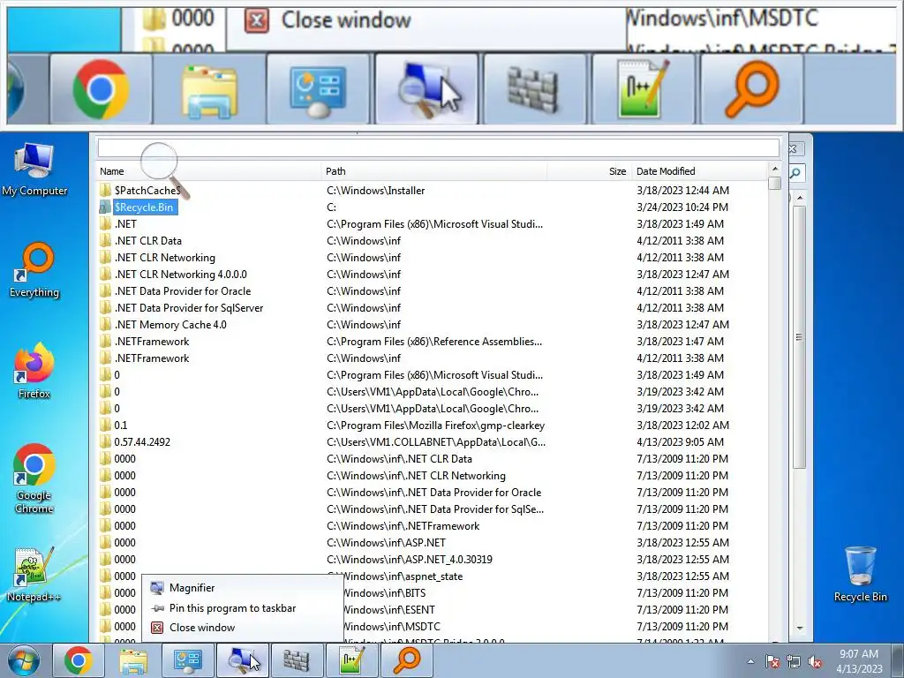Click the $Recycle.Bin folder icon
This screenshot has height=678, width=904.
[105, 207]
